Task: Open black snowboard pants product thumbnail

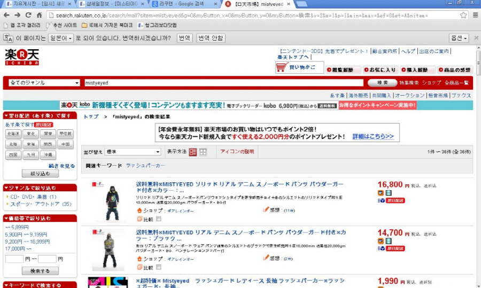Action: [x=108, y=250]
